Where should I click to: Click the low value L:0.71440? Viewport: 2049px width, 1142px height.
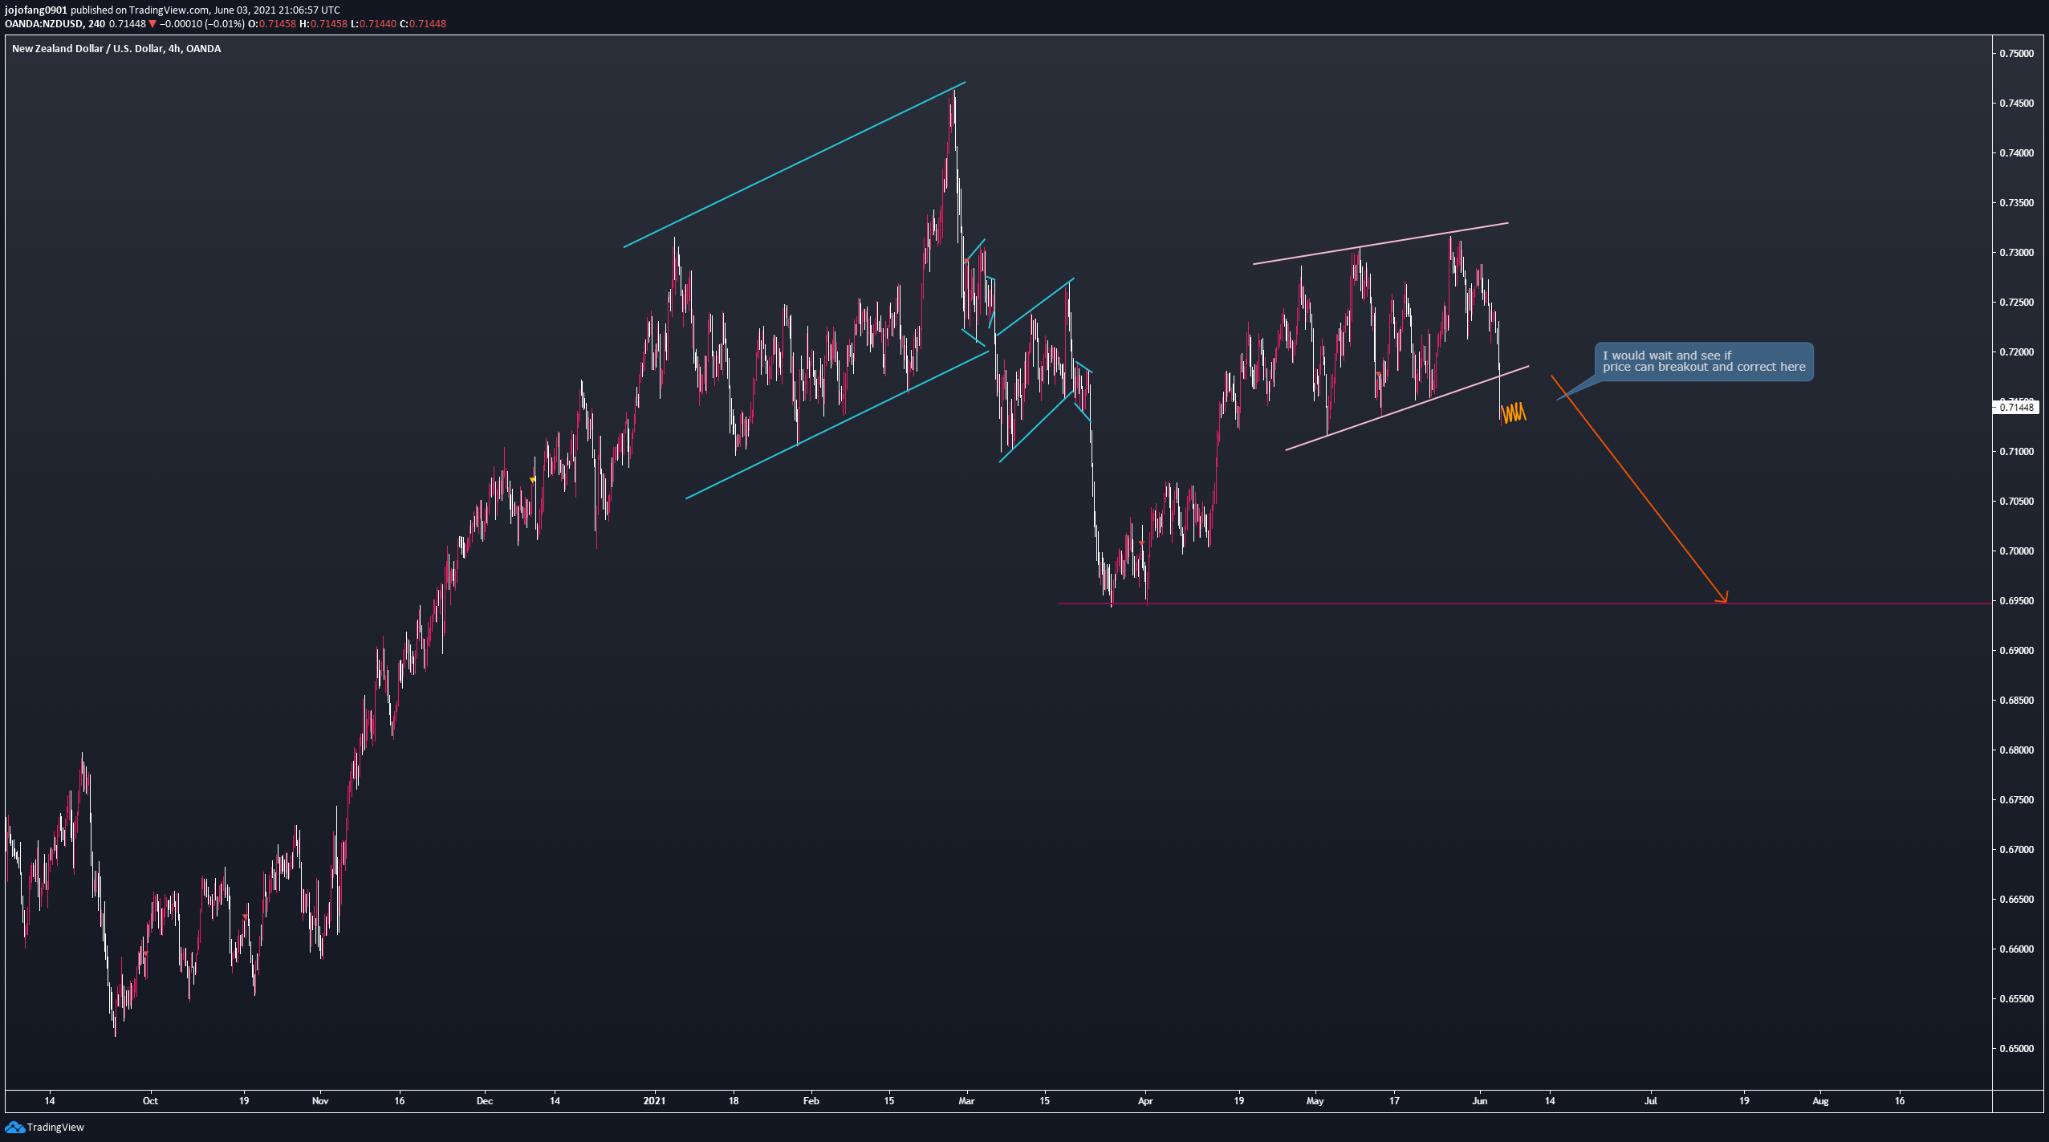pyautogui.click(x=373, y=24)
